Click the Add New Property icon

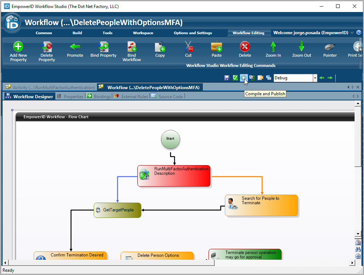[18, 47]
